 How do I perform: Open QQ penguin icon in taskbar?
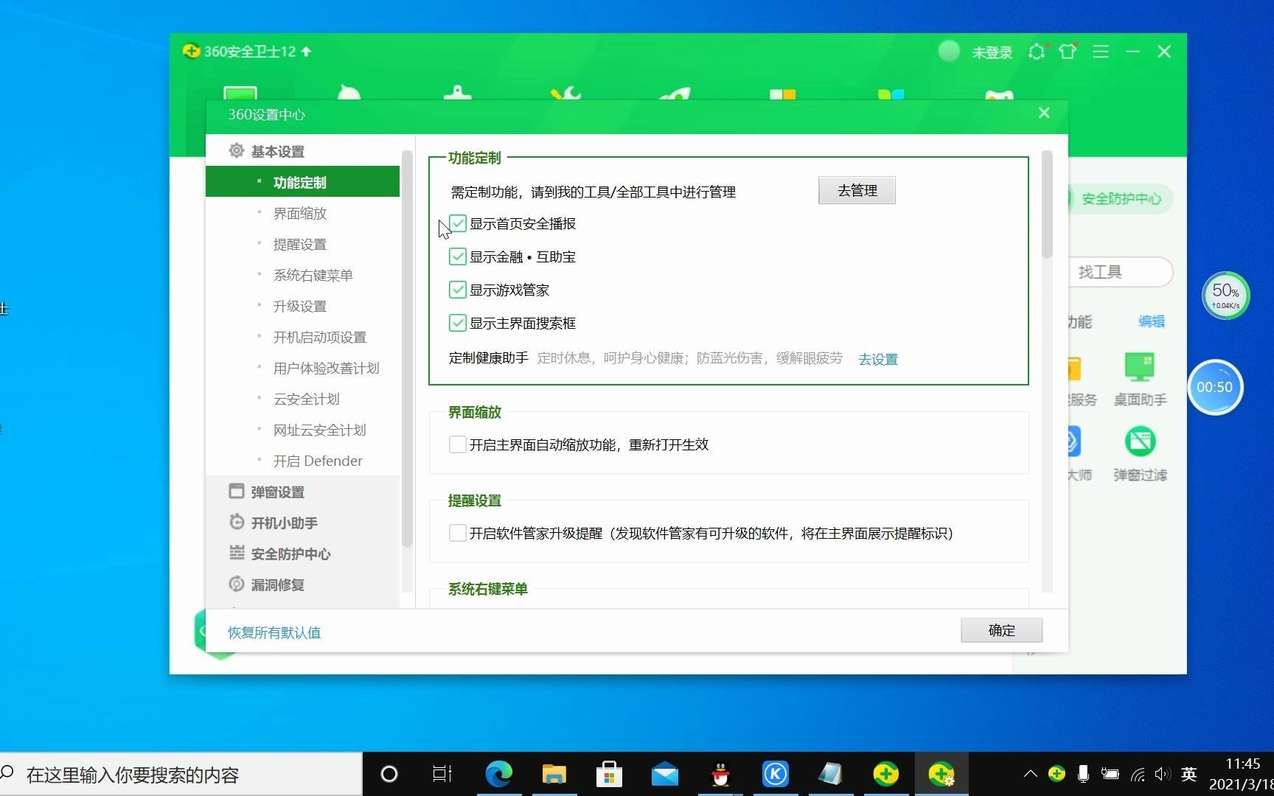click(x=720, y=774)
